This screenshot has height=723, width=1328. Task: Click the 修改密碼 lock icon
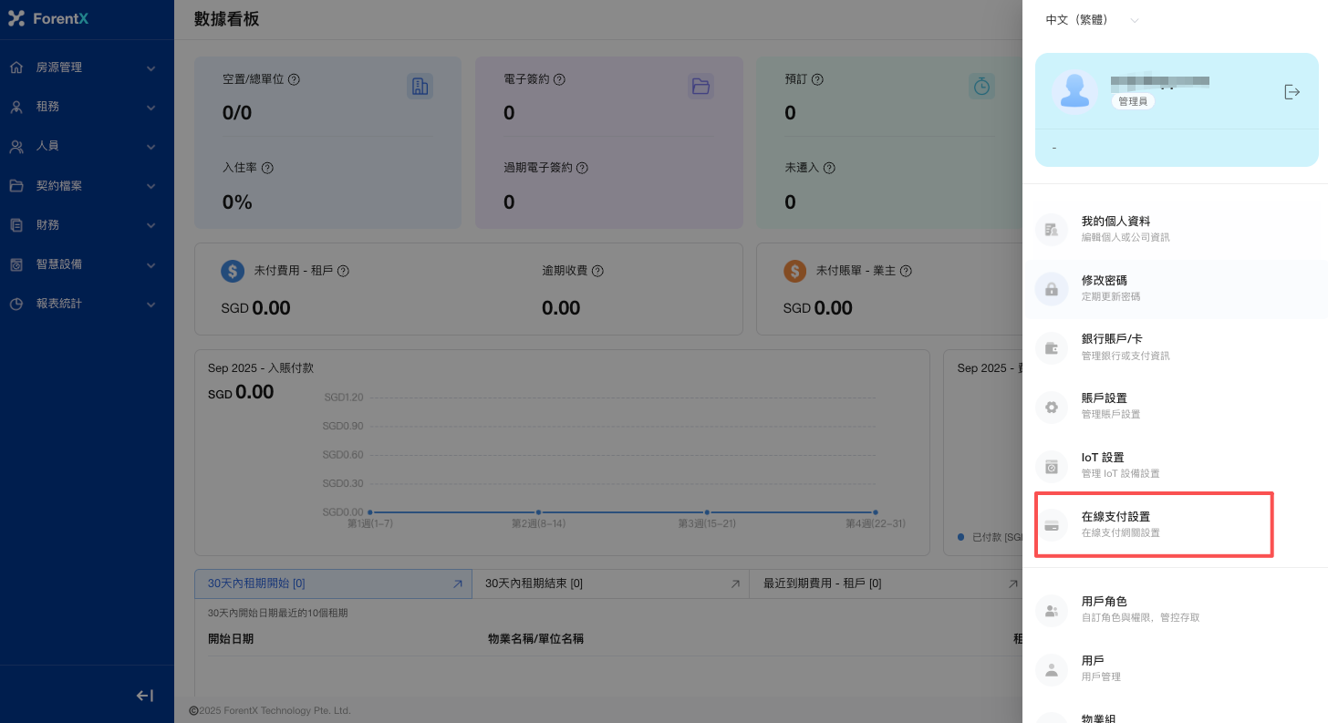(1052, 289)
